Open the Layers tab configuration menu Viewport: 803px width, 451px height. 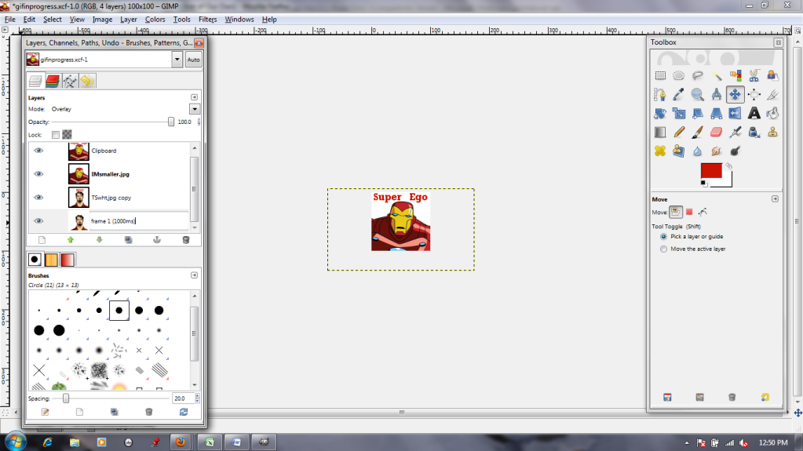click(x=194, y=97)
